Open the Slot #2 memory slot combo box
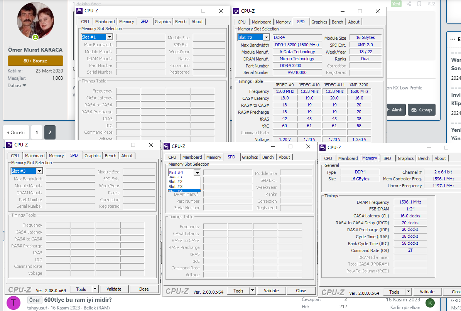Image resolution: width=461 pixels, height=311 pixels. click(x=266, y=37)
